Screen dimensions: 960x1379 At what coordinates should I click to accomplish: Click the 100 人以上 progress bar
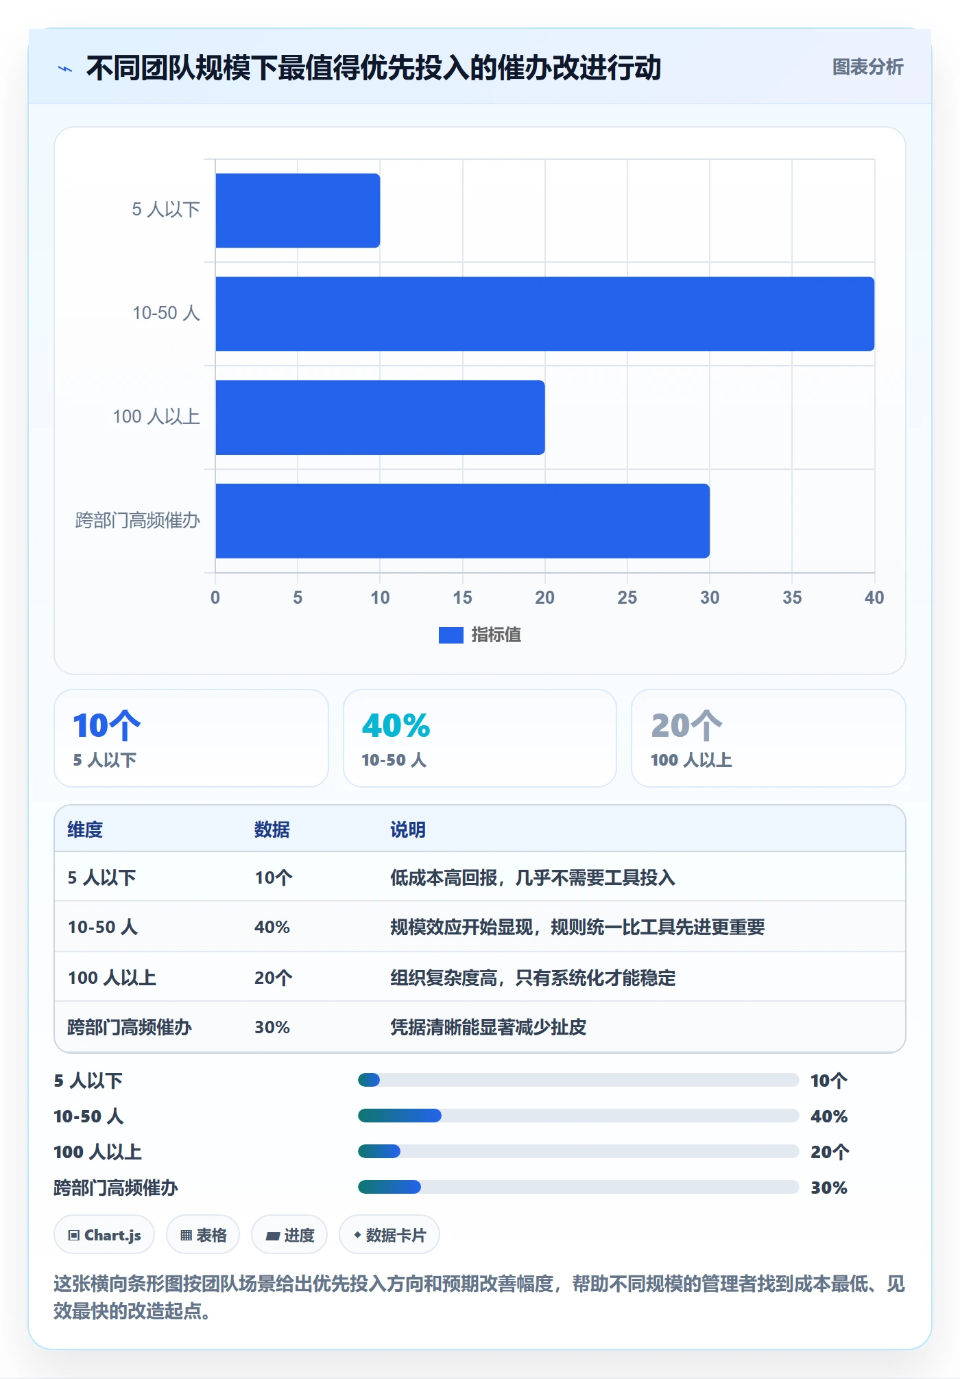(x=578, y=1152)
